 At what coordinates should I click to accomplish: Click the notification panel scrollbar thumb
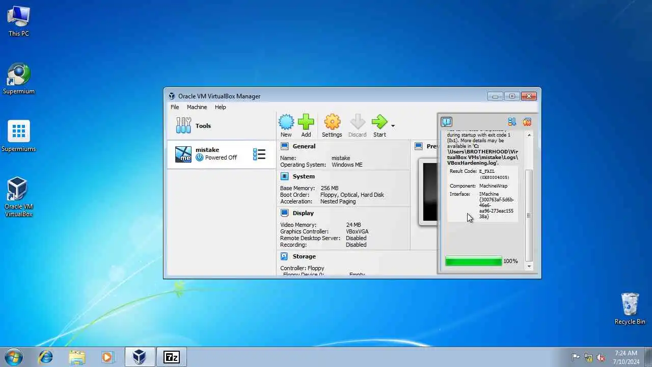click(x=529, y=216)
